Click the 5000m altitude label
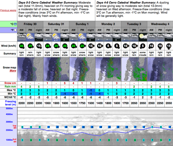 pos(9,109)
